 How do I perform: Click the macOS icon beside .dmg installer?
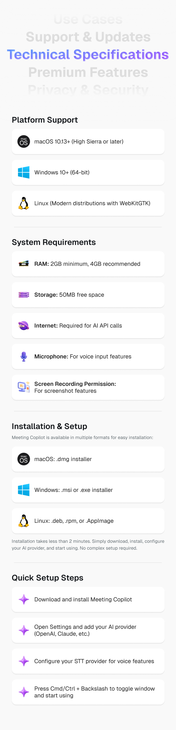(x=24, y=459)
